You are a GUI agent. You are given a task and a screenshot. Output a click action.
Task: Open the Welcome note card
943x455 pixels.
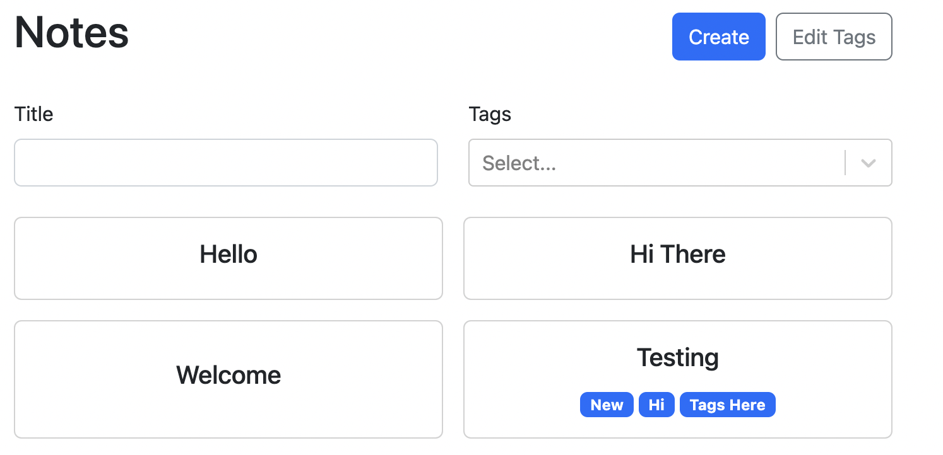pos(228,379)
